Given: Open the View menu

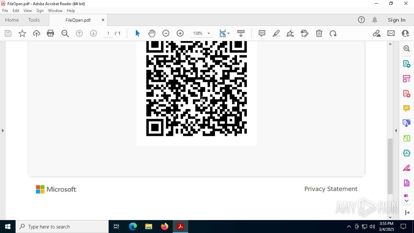Looking at the screenshot, I should pos(28,10).
